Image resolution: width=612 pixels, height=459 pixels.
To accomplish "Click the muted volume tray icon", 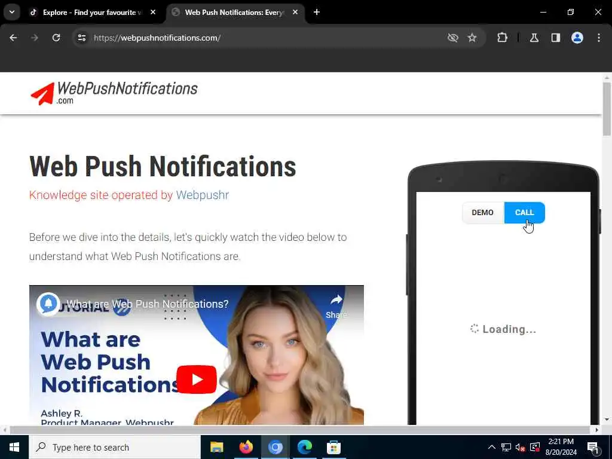I will [x=521, y=447].
